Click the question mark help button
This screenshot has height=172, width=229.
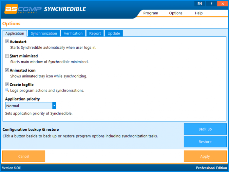[x=211, y=4]
